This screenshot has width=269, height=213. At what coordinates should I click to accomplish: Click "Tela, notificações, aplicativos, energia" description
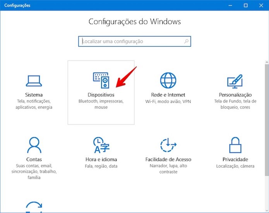coord(34,104)
